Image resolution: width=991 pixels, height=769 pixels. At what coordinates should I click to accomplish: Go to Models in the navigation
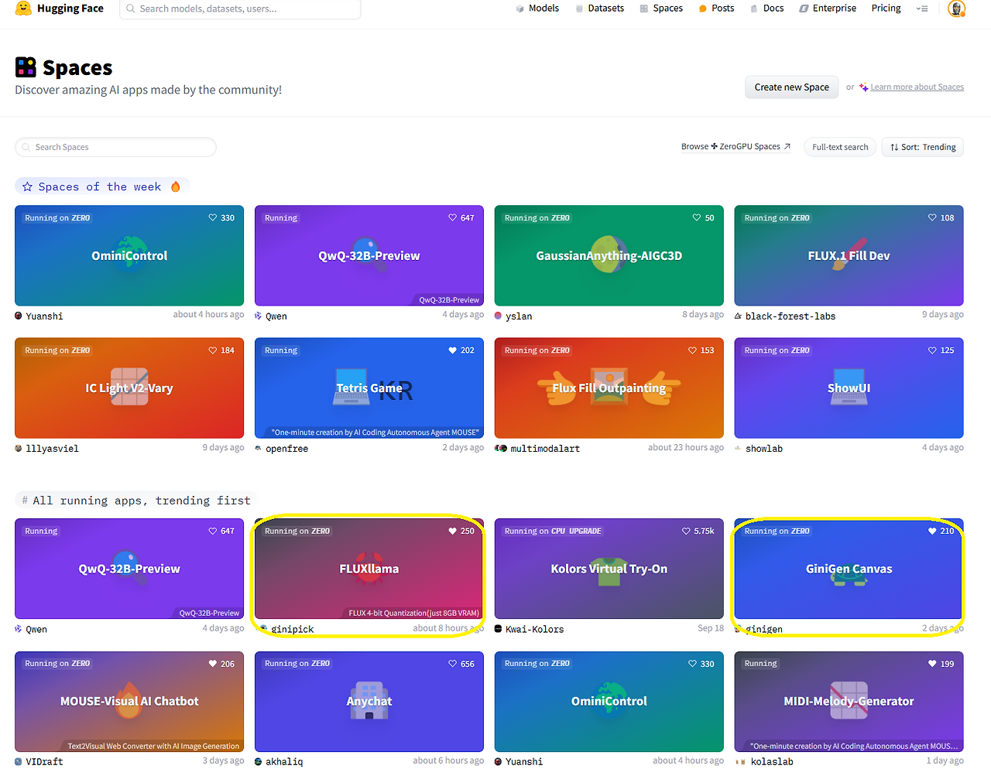pyautogui.click(x=537, y=9)
